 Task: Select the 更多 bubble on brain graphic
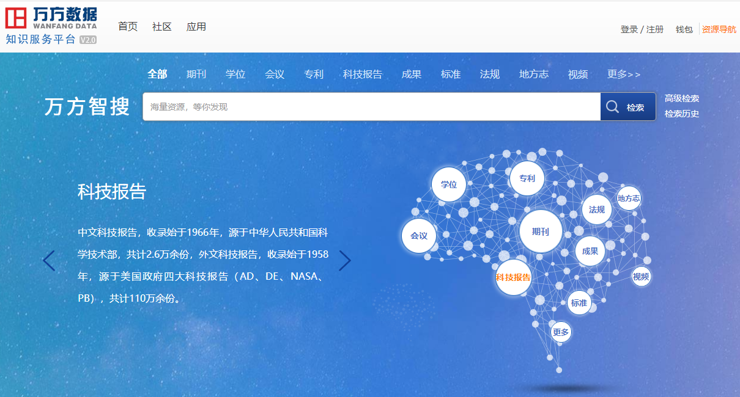pyautogui.click(x=561, y=332)
